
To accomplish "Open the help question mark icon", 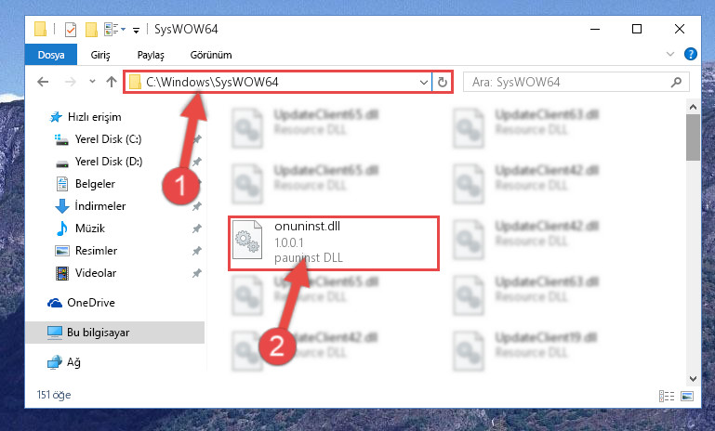I will 691,54.
